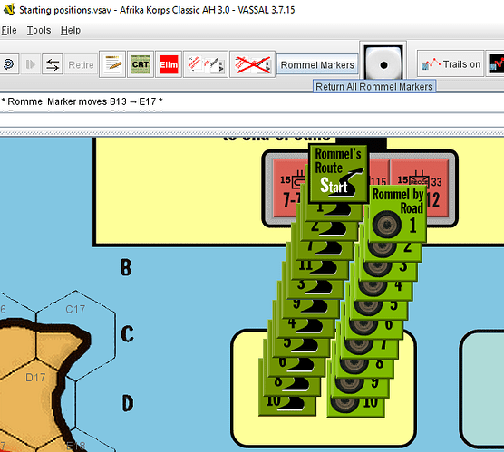Open the Help menu
The width and height of the screenshot is (504, 452).
click(71, 30)
